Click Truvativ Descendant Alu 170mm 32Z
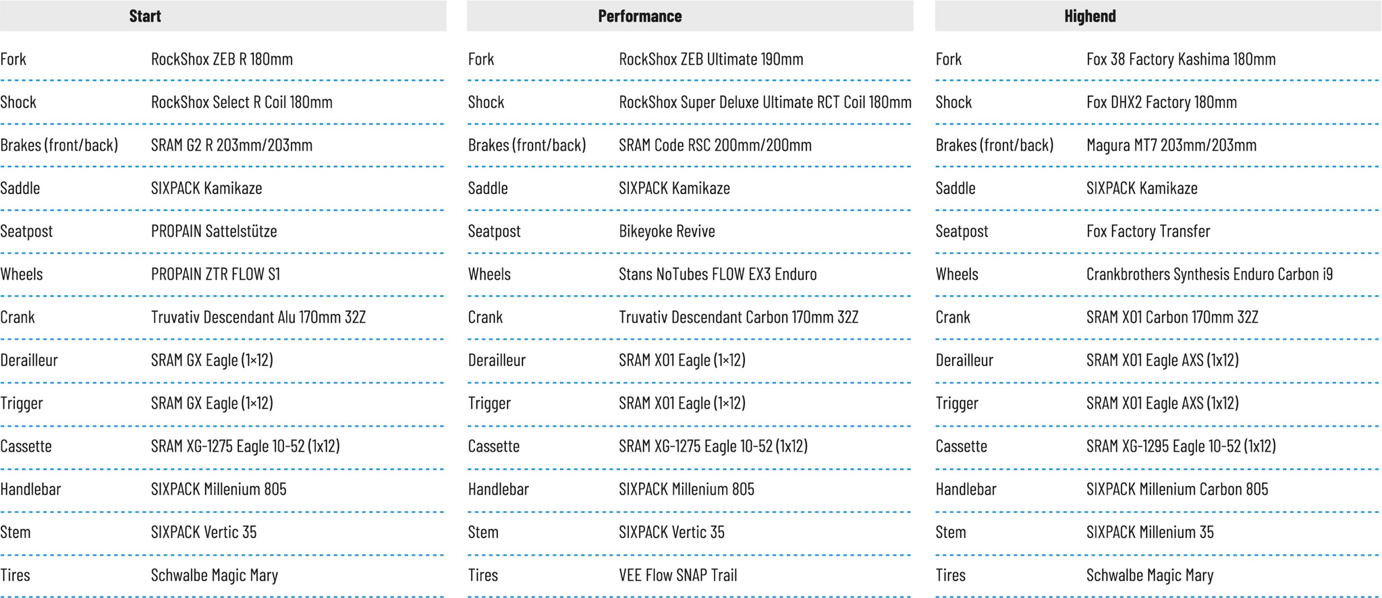Viewport: 1382px width, 598px height. click(258, 318)
